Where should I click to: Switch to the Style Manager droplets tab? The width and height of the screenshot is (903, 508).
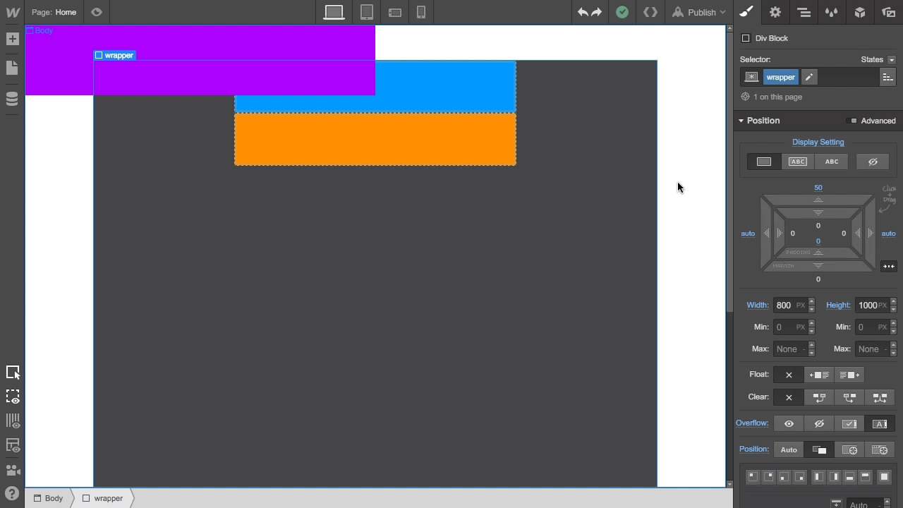click(832, 12)
